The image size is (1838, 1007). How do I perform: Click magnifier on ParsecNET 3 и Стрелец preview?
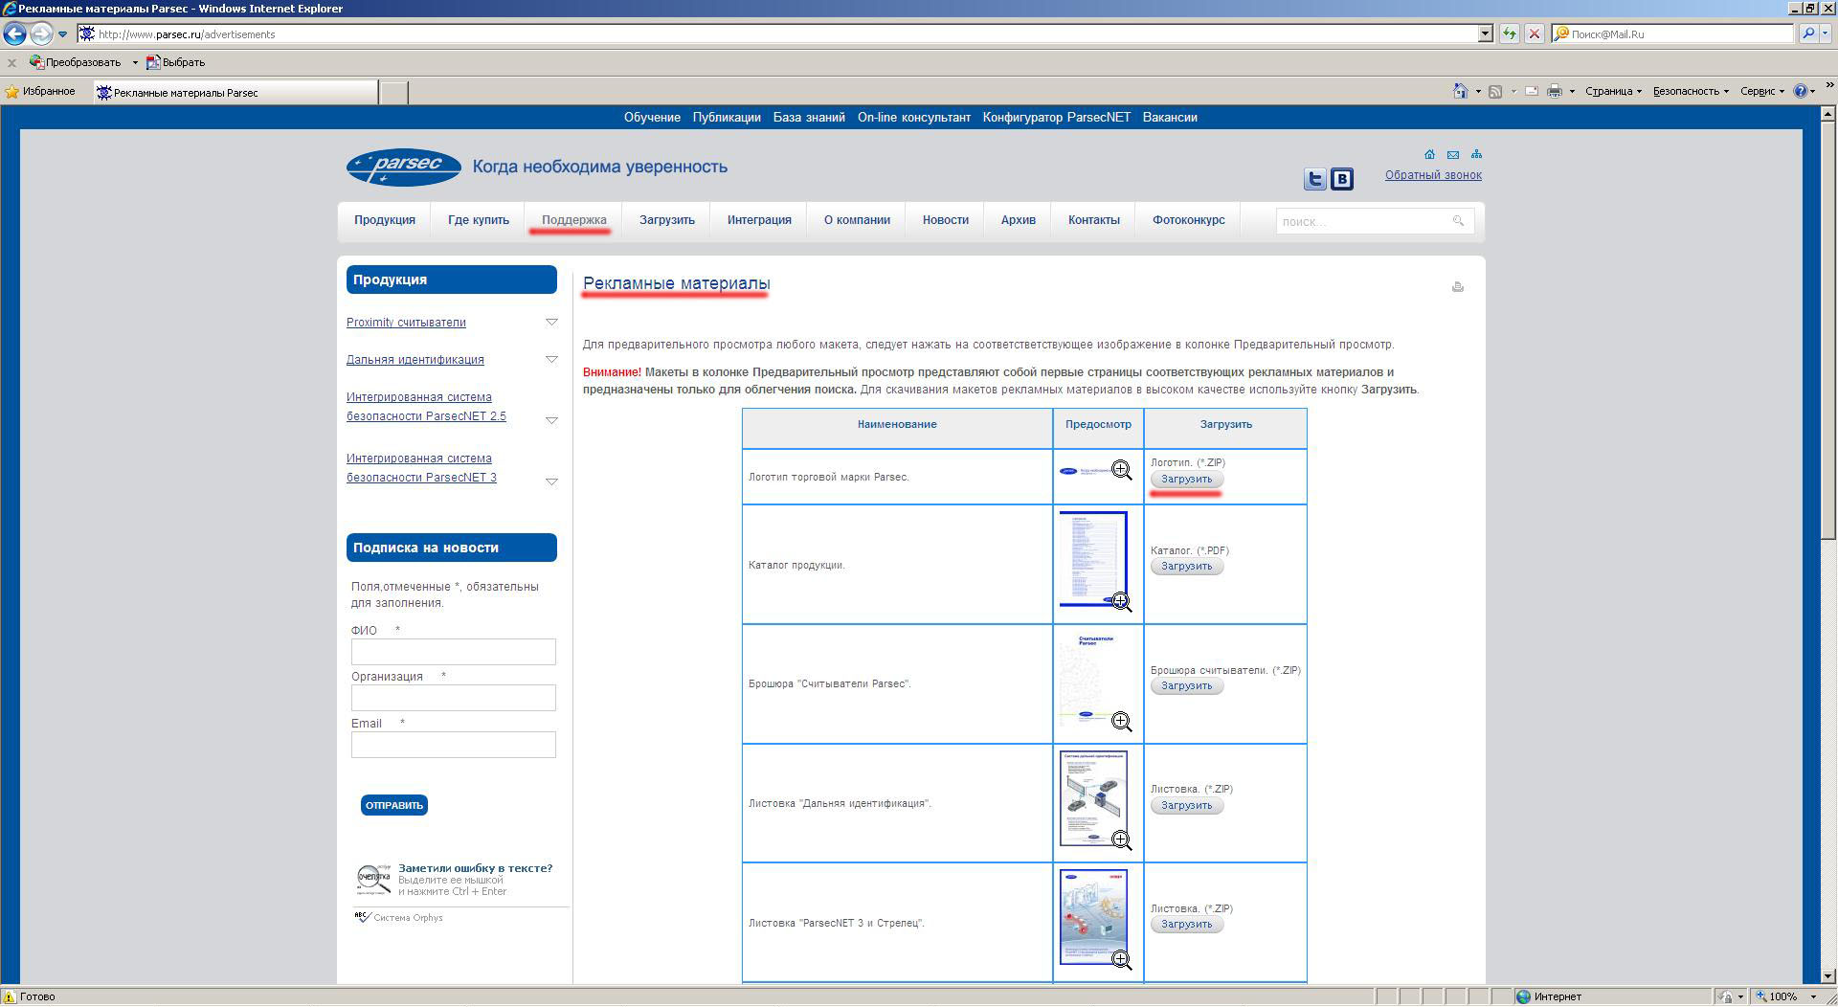pos(1121,960)
